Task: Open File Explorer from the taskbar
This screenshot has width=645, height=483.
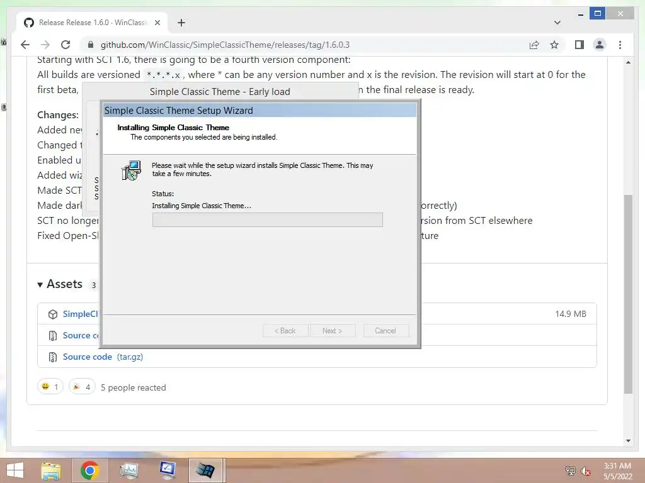Action: (51, 470)
